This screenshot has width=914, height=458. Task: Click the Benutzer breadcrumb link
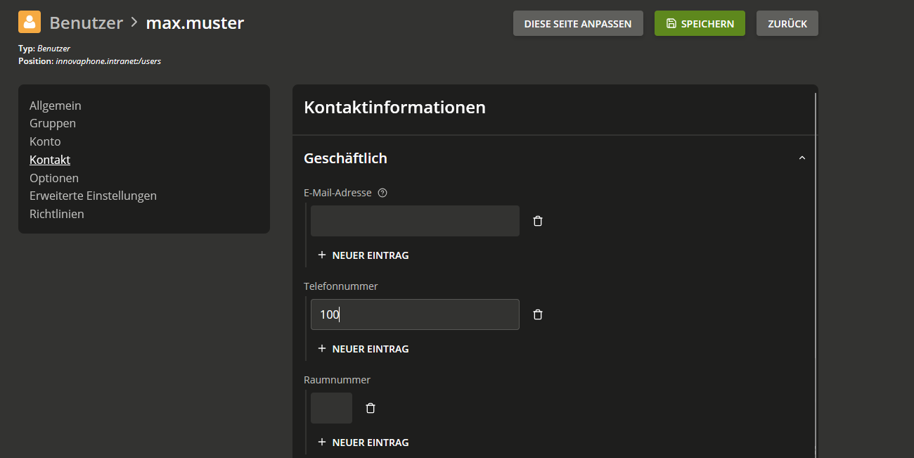point(86,23)
